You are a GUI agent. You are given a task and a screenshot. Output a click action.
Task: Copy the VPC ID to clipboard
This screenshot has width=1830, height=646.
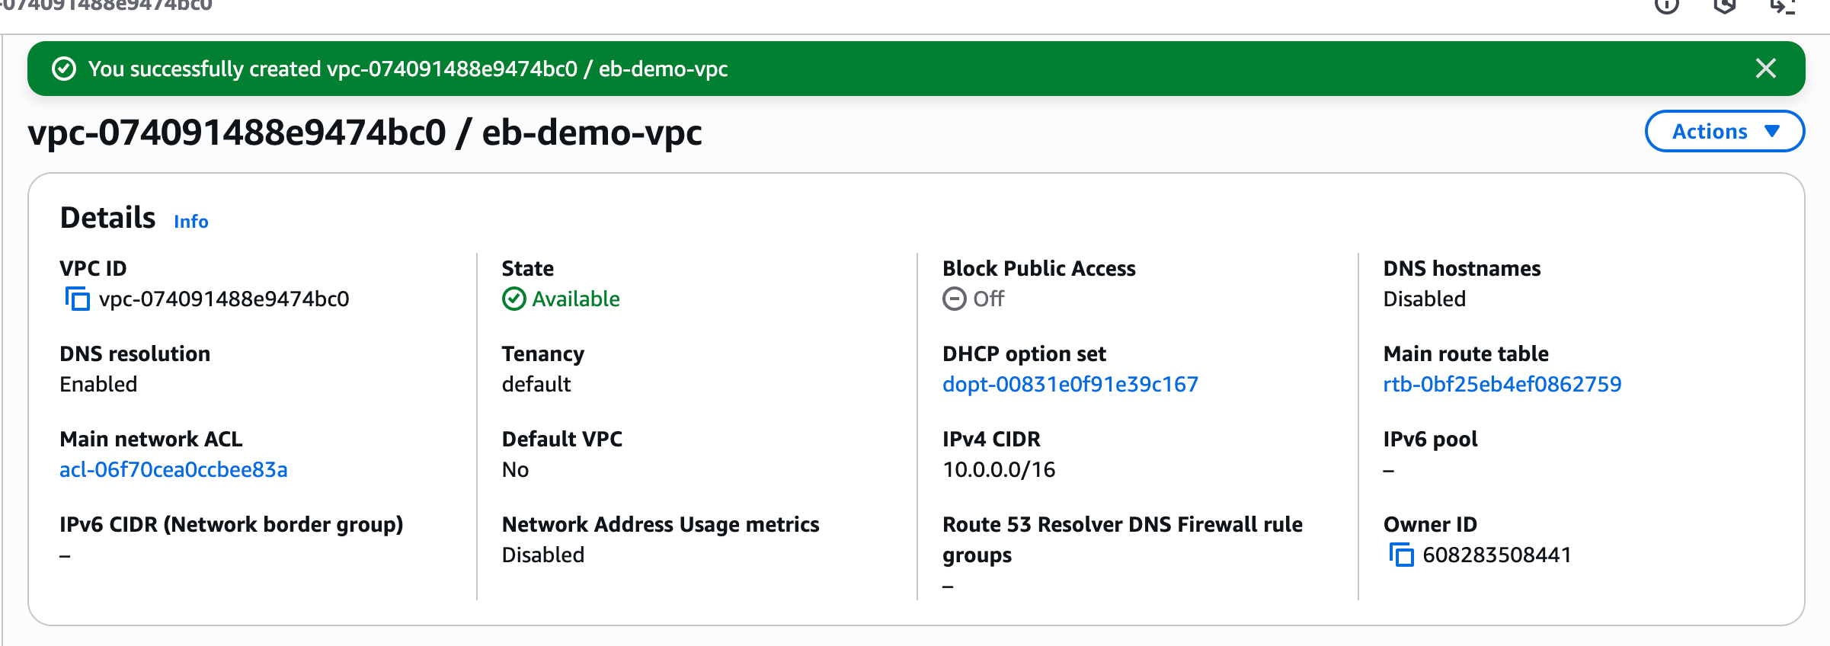click(77, 299)
